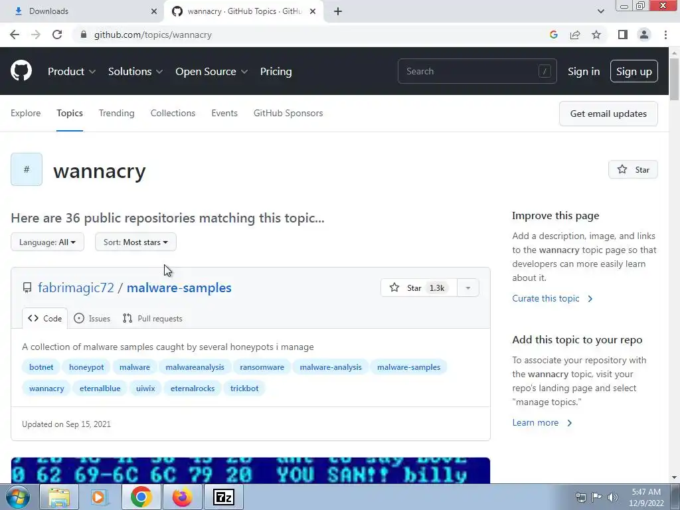Open the Pricing page
The image size is (680, 510).
tap(276, 72)
